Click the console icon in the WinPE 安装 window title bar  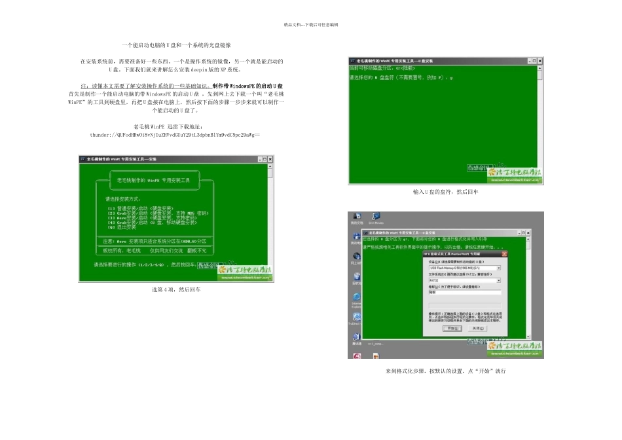point(83,159)
